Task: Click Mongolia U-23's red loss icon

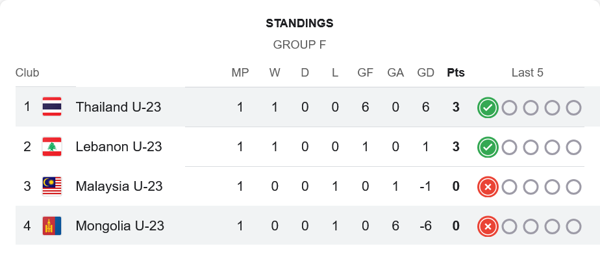Action: [488, 226]
